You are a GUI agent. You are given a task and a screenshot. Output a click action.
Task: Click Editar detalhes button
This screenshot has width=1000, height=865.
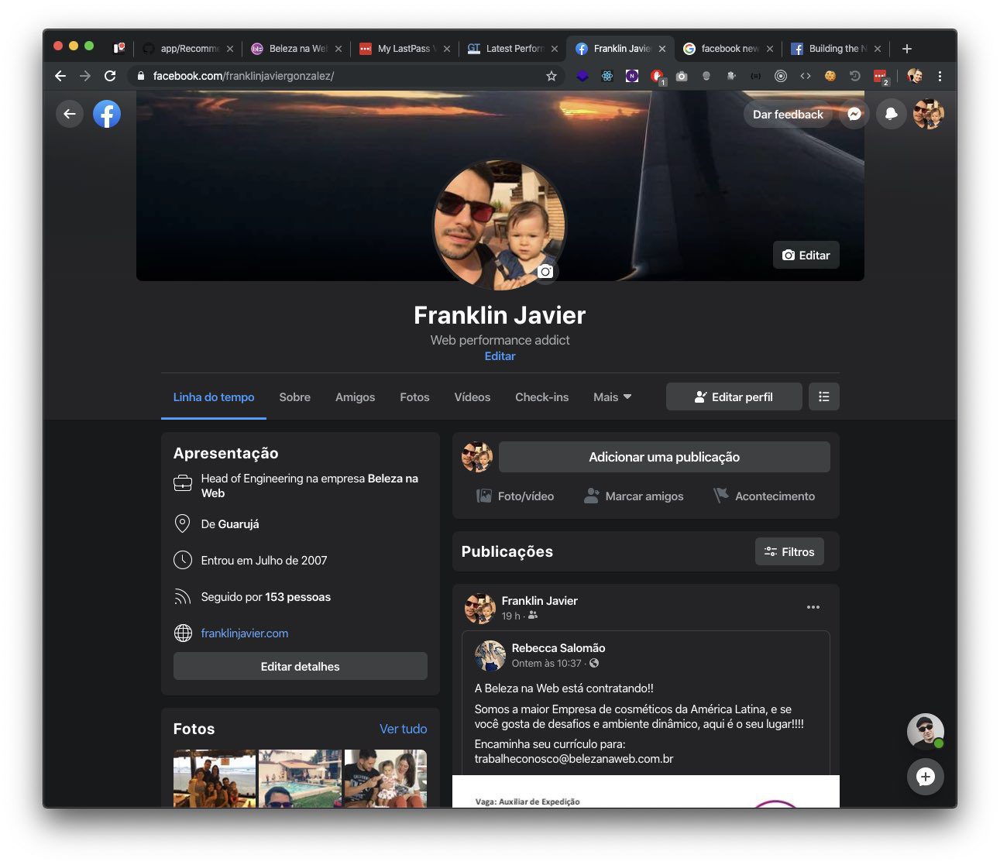point(301,666)
